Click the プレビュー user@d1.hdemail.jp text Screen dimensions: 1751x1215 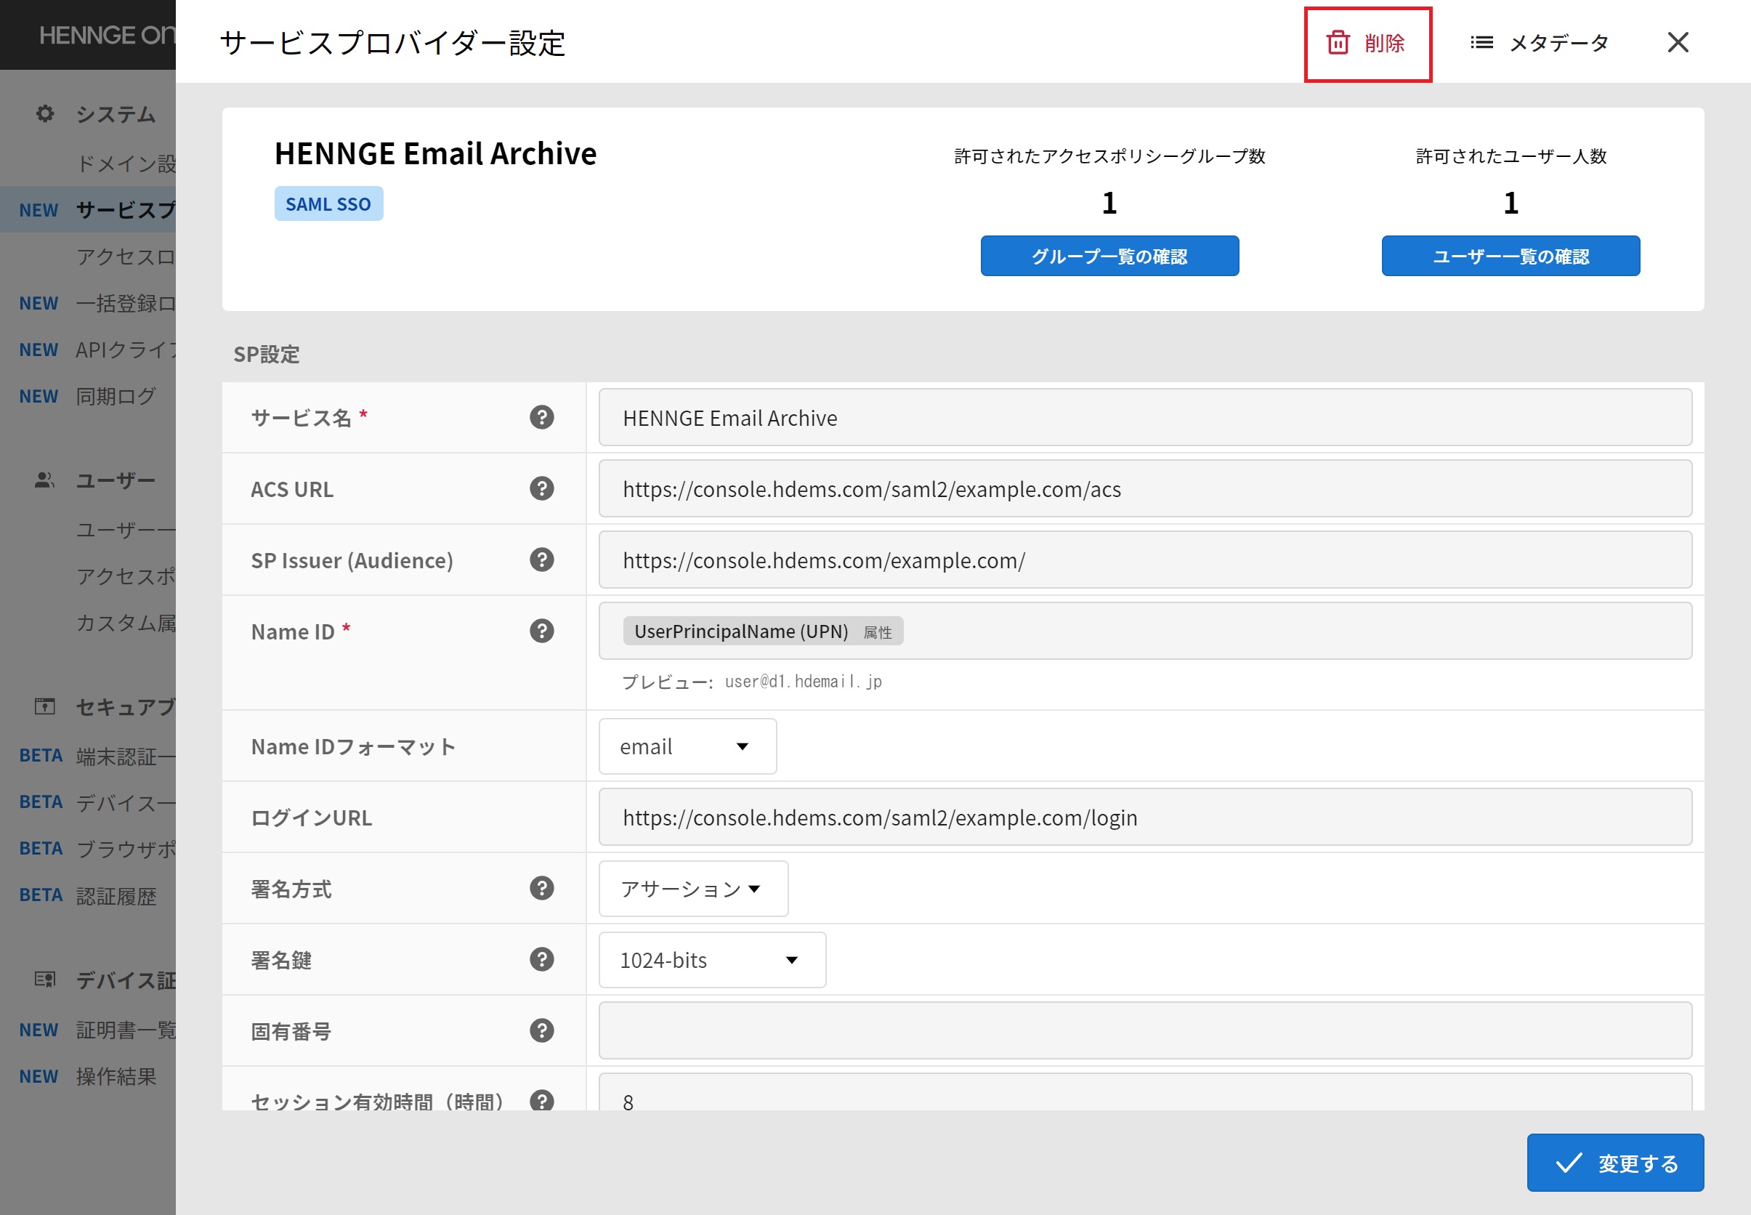click(752, 682)
